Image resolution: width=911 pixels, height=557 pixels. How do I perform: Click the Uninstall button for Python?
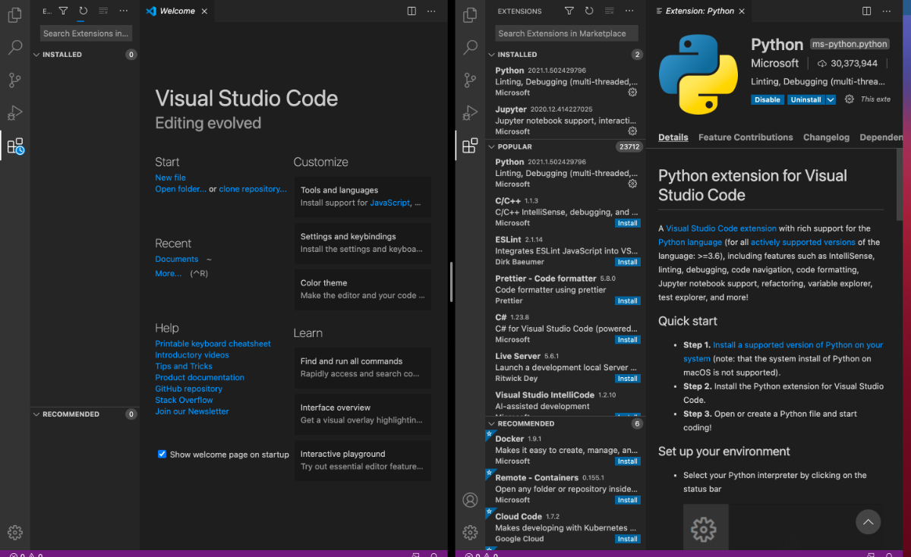[x=806, y=99]
